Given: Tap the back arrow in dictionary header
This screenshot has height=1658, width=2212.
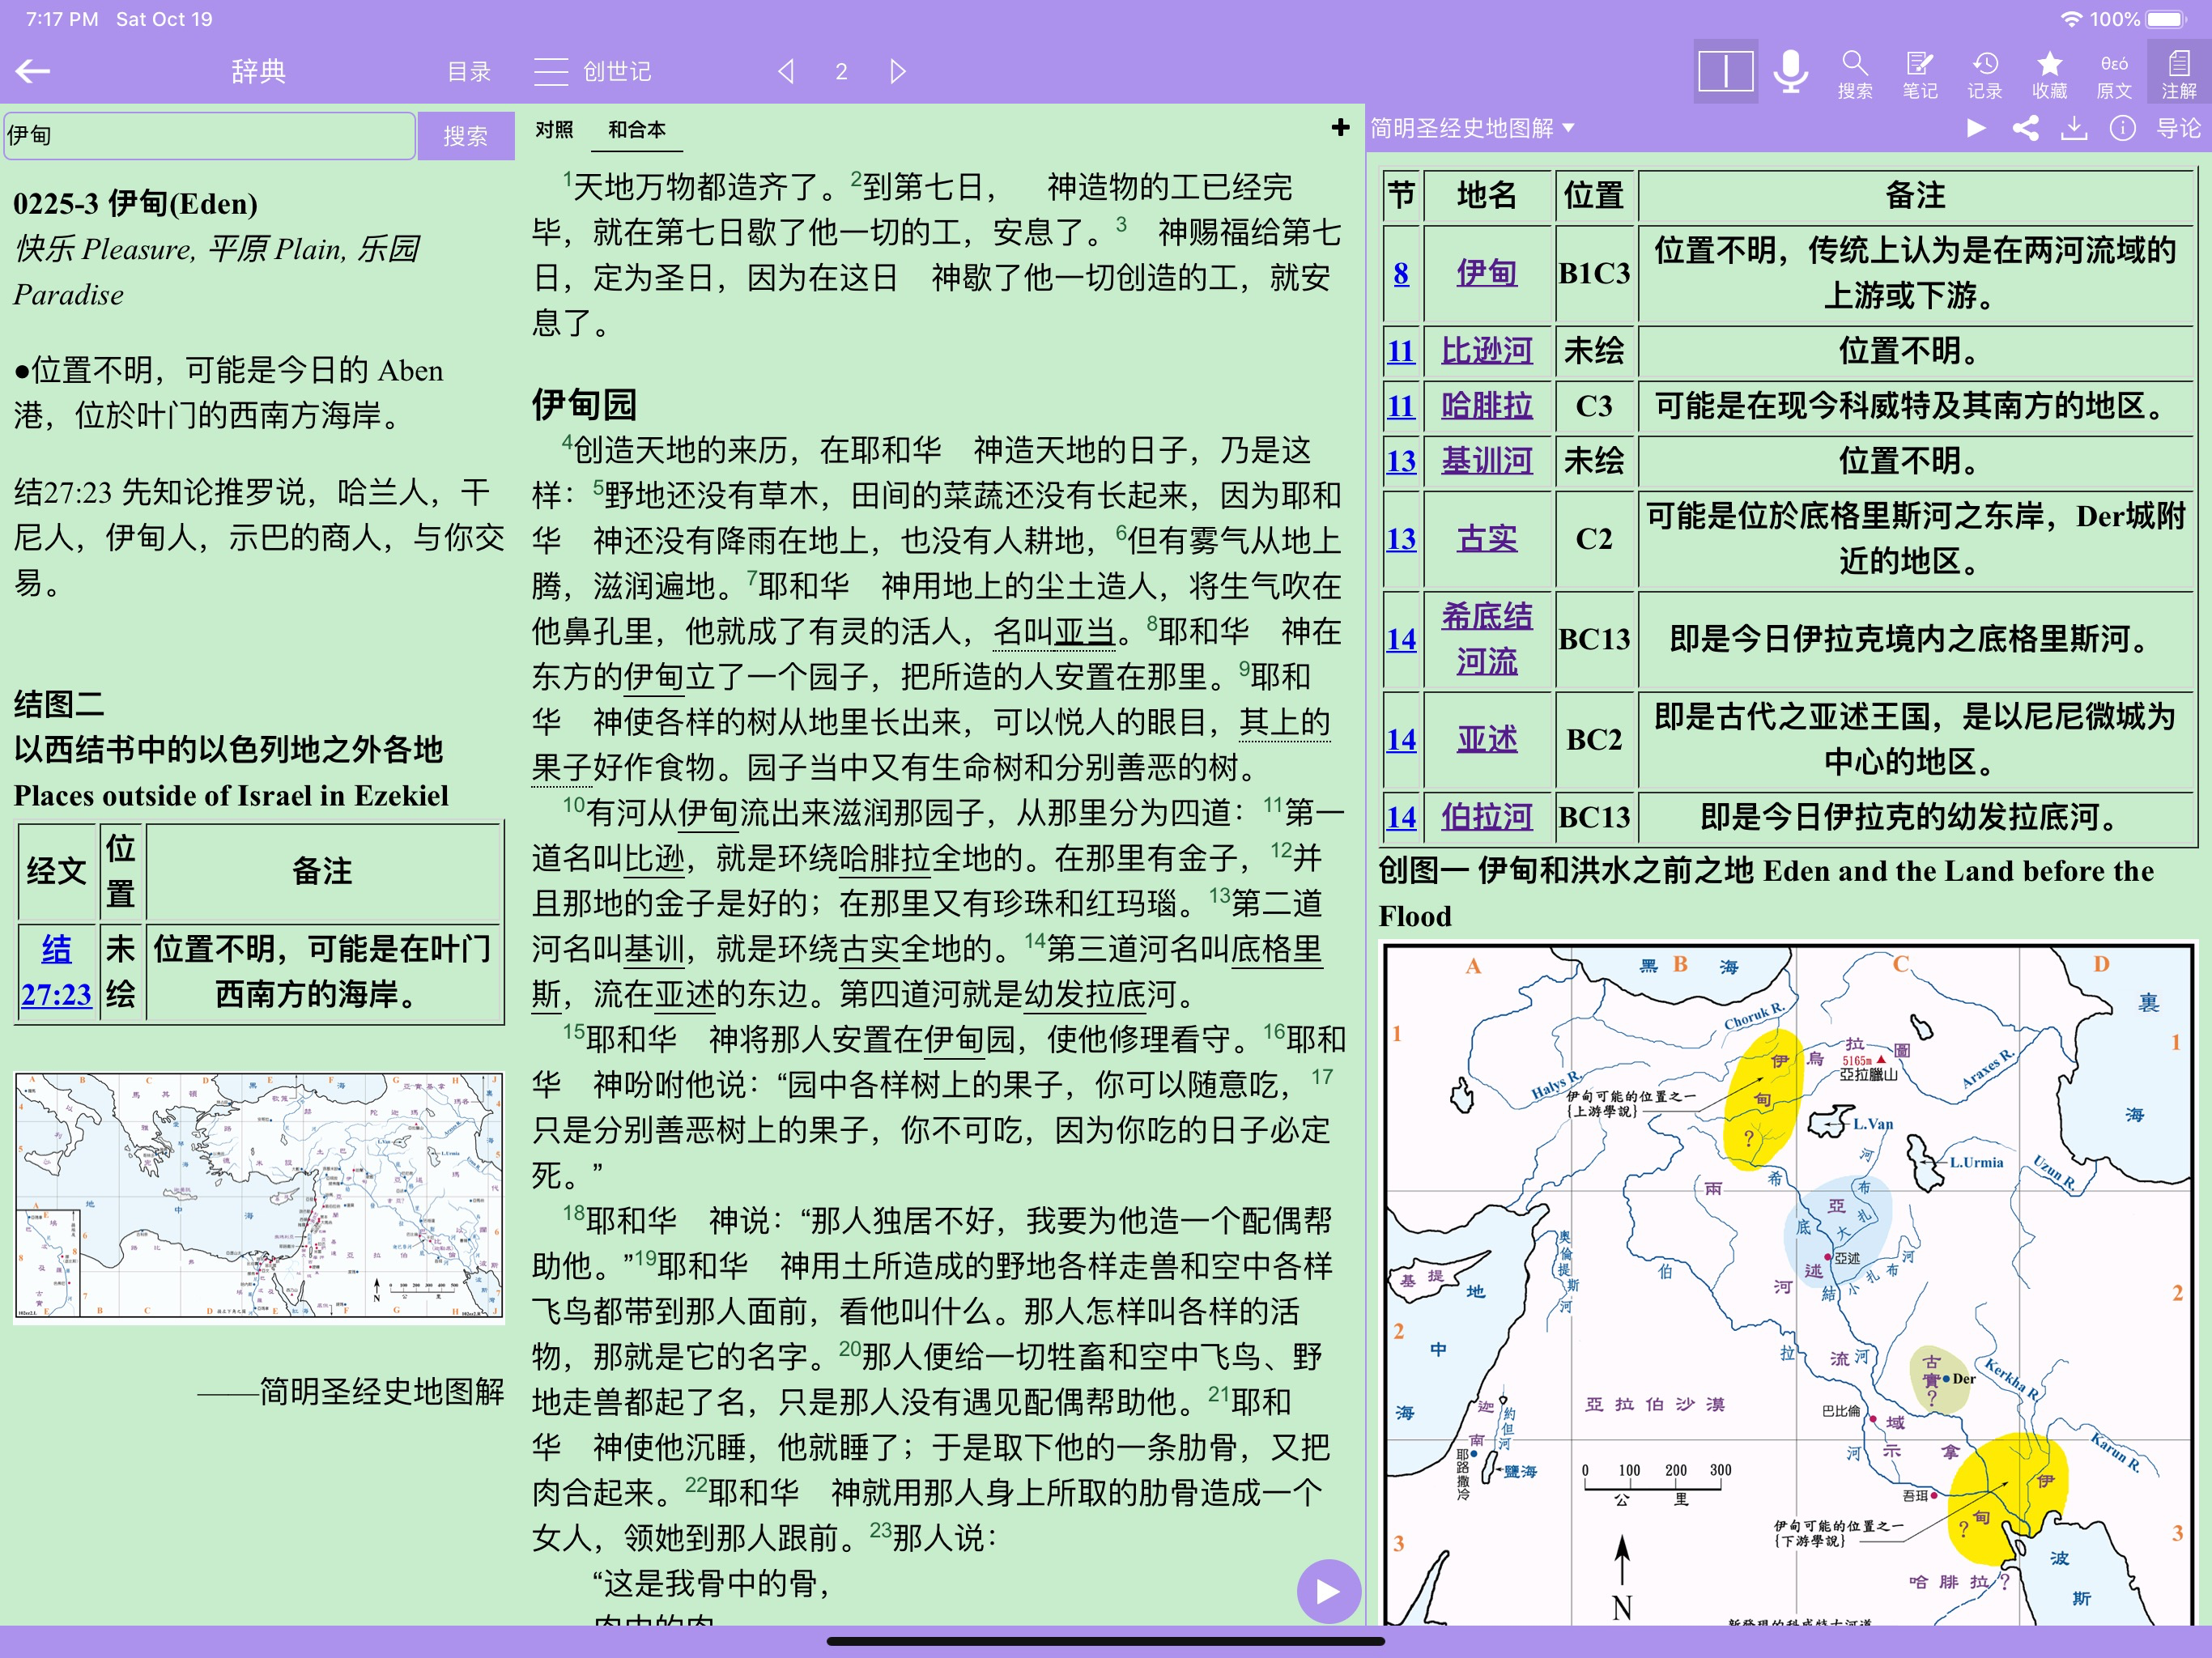Looking at the screenshot, I should coord(33,71).
